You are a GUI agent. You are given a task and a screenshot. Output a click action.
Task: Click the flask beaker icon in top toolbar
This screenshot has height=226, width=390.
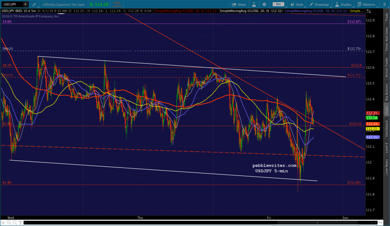point(254,4)
